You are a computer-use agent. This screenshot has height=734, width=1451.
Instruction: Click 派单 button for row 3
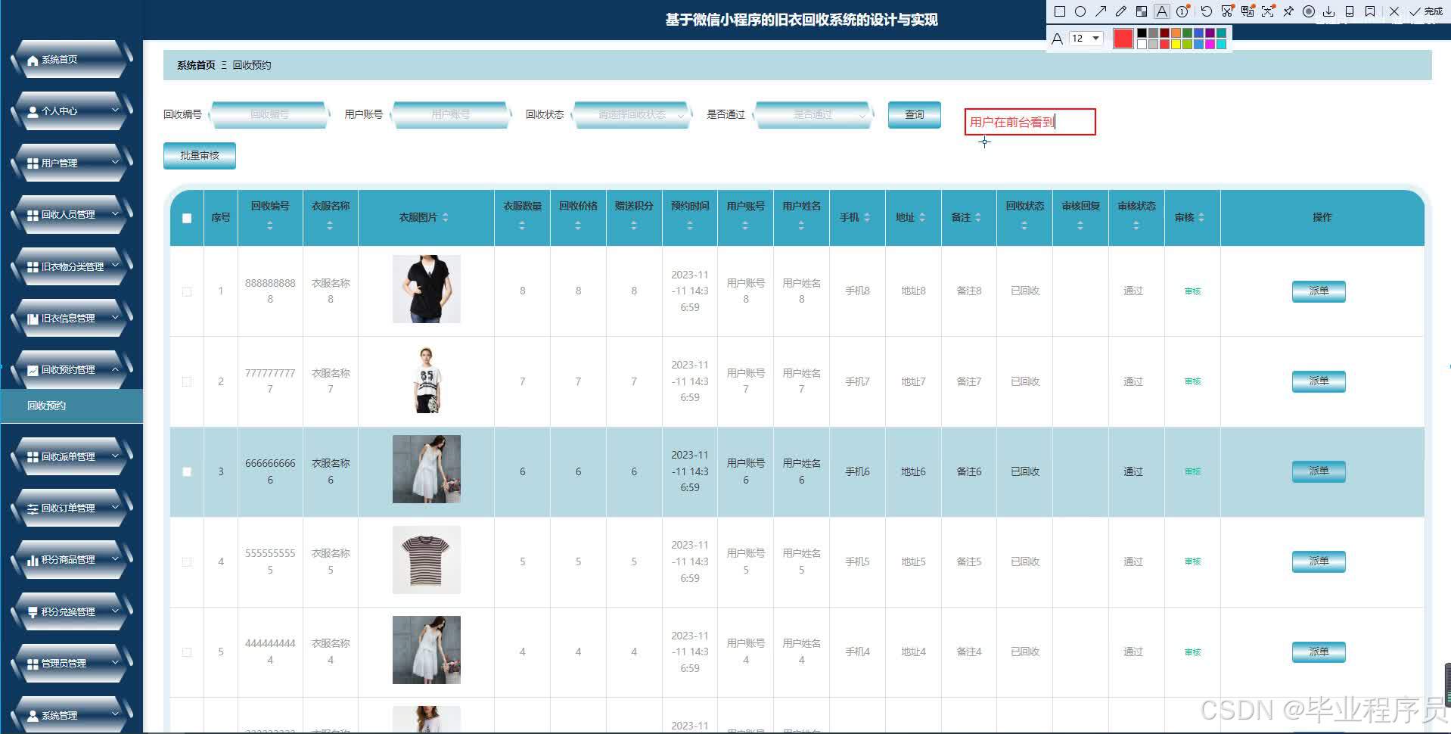(1319, 471)
